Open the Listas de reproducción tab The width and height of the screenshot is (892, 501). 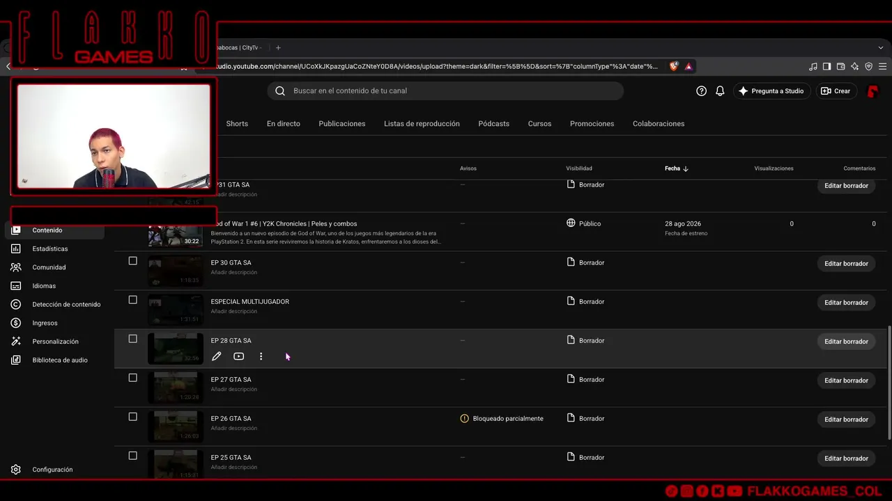422,124
